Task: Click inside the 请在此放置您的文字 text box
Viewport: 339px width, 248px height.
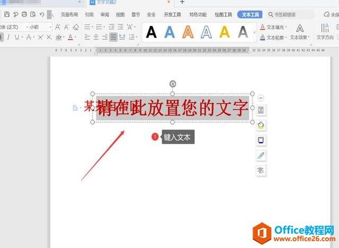Action: [x=173, y=108]
